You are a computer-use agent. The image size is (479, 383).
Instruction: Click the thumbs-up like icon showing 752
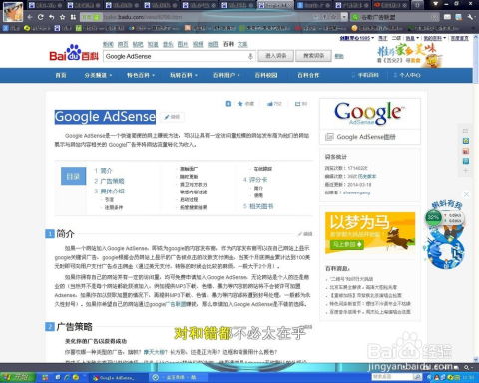270,104
